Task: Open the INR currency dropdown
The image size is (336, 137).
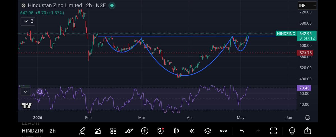Action: click(307, 5)
